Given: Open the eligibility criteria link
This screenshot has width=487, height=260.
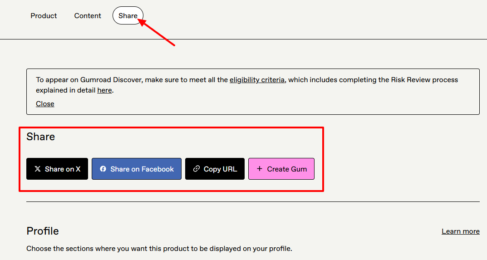Looking at the screenshot, I should tap(257, 80).
